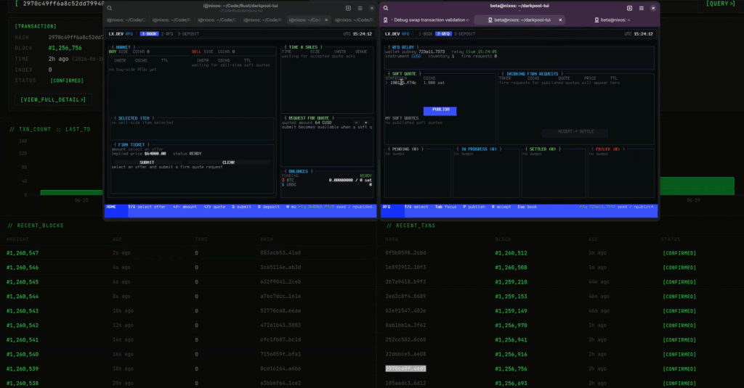Open recent block #1,260,541
Viewport: 744px width, 388px height.
[23, 339]
